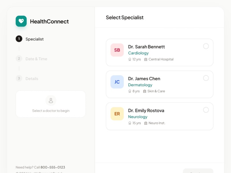231x173 pixels.
Task: Pick Dr. Emily Rostova's radio button
Action: coord(206,110)
